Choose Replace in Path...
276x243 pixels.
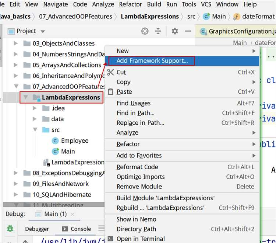tap(182, 123)
